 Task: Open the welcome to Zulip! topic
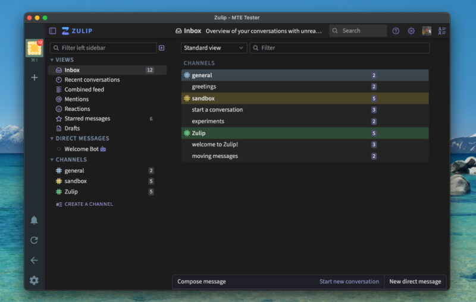[x=215, y=144]
